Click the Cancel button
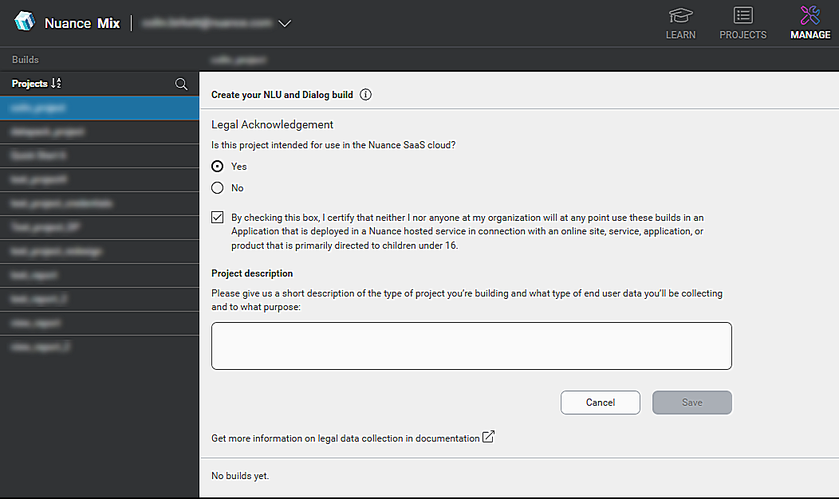The height and width of the screenshot is (499, 839). click(x=600, y=402)
